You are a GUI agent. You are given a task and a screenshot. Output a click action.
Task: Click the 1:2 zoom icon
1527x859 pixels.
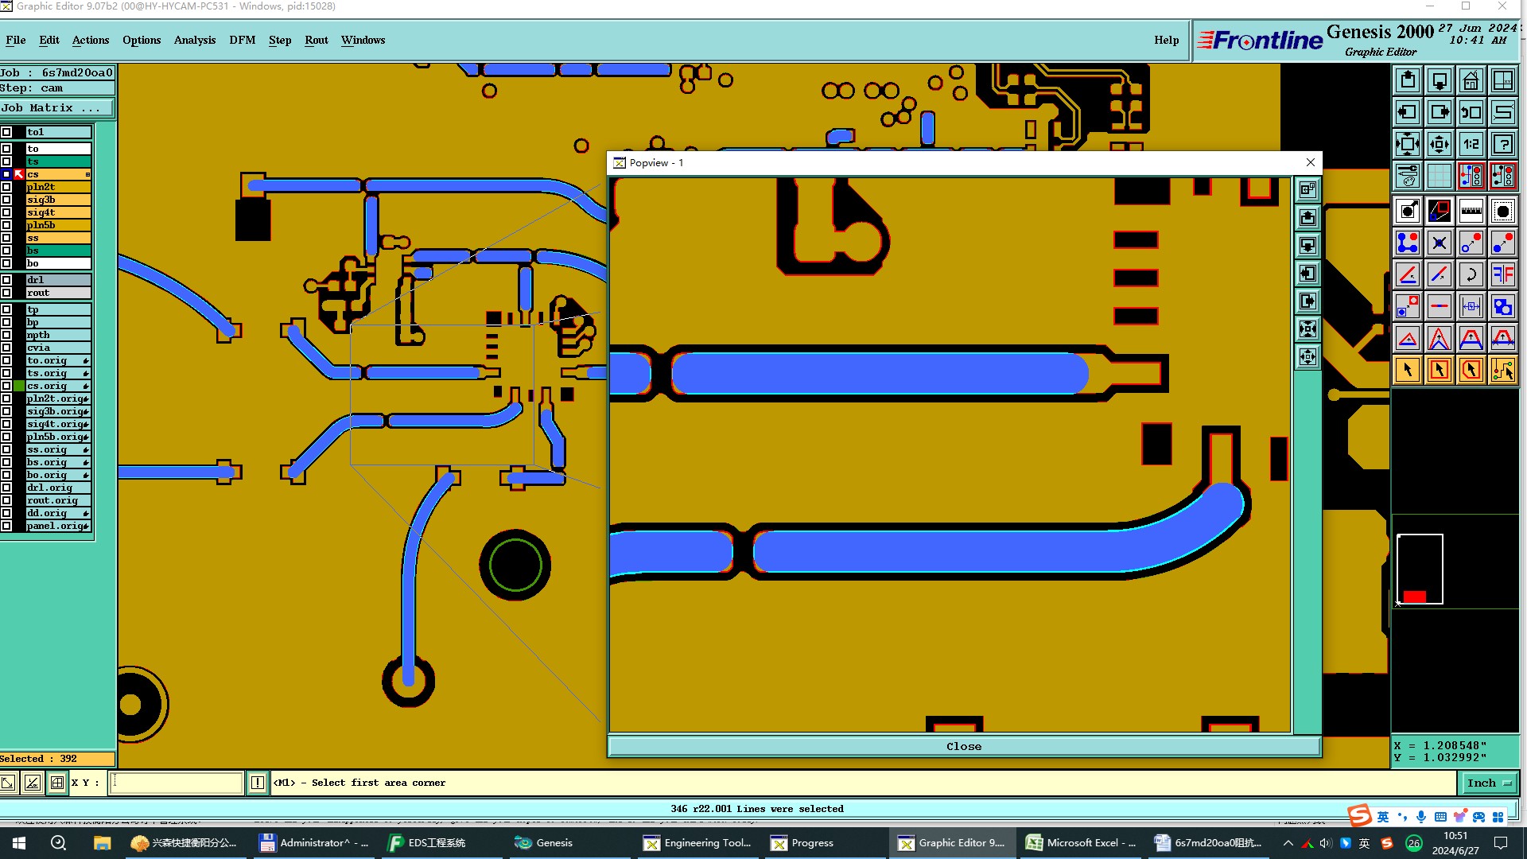point(1471,144)
